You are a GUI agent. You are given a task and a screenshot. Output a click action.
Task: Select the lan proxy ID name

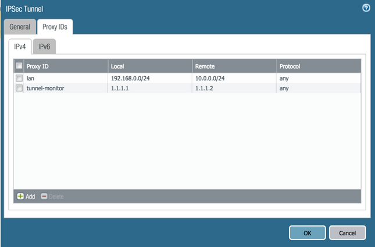[30, 78]
